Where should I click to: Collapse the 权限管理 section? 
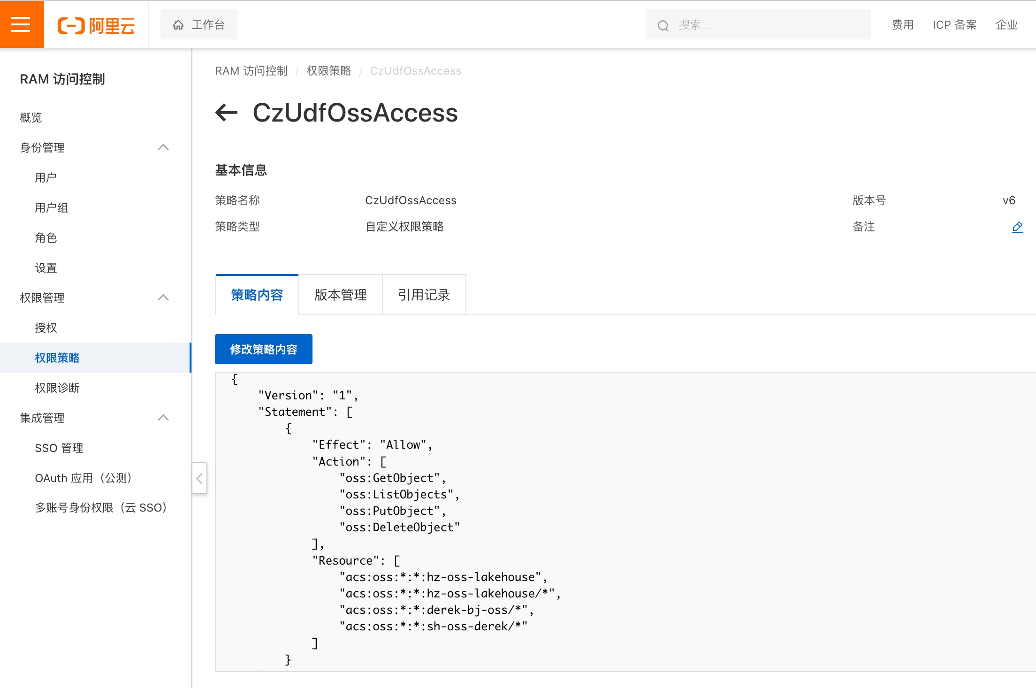point(163,298)
